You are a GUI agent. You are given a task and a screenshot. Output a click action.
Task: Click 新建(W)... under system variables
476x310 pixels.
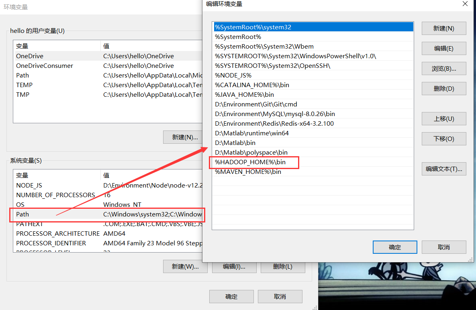185,267
